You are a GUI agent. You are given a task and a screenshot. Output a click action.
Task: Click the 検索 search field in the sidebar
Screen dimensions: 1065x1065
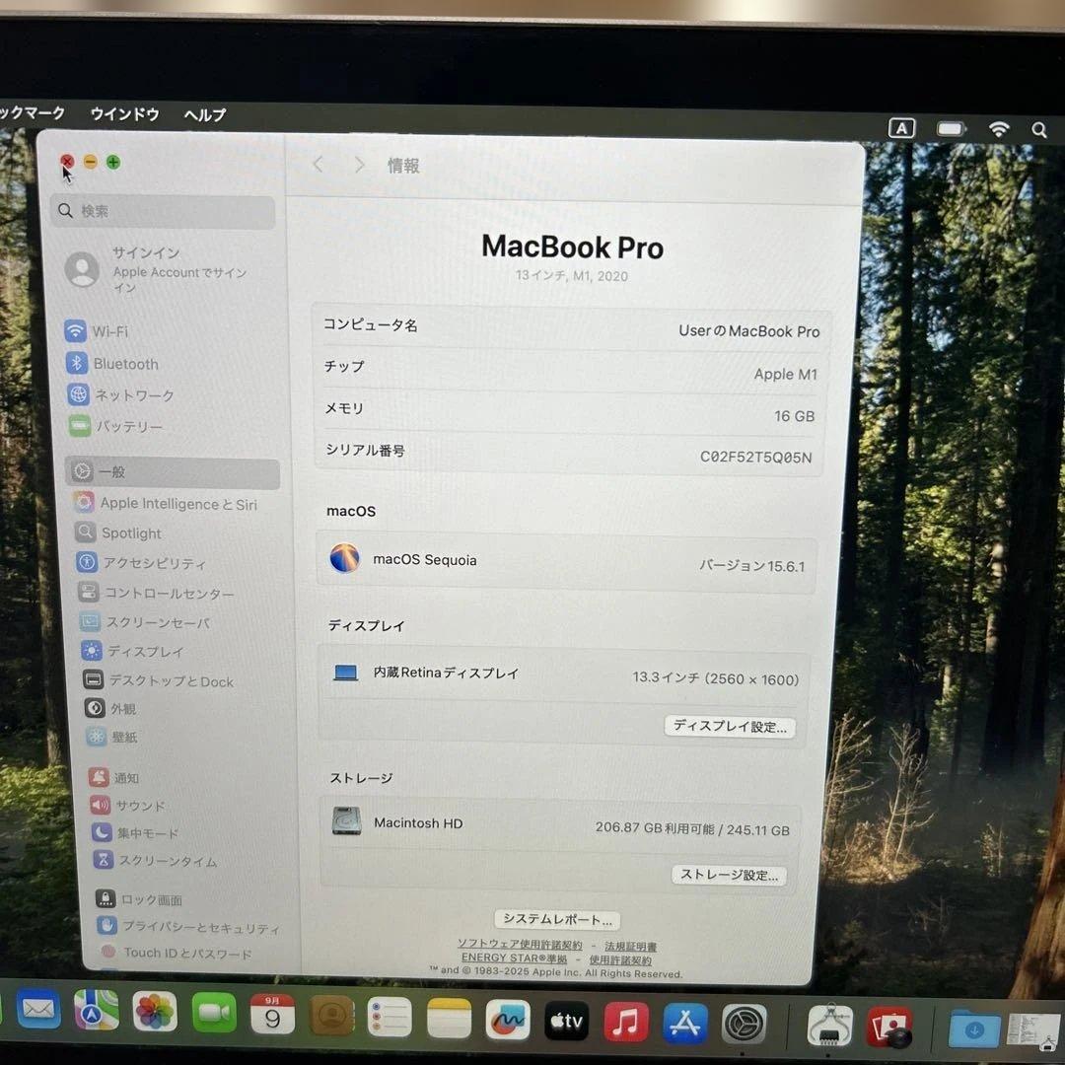pyautogui.click(x=162, y=210)
